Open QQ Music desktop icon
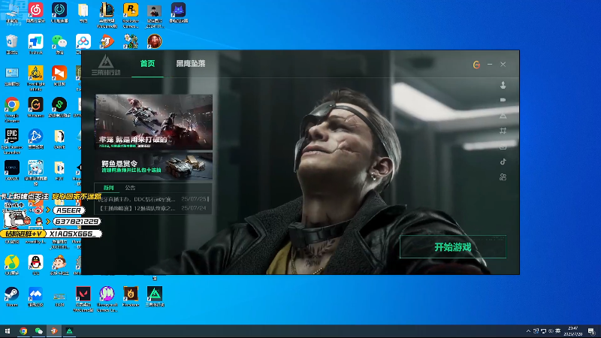 (x=12, y=265)
